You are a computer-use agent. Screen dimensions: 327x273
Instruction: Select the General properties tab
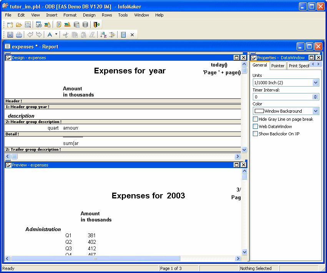coord(260,65)
